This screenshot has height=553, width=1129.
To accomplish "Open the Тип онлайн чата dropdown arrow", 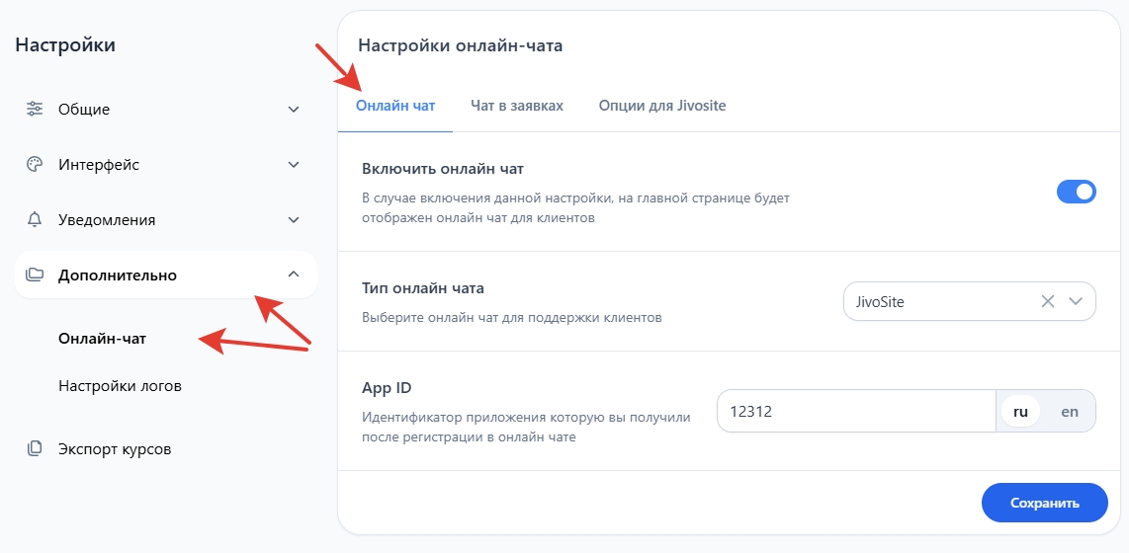I will (x=1077, y=301).
